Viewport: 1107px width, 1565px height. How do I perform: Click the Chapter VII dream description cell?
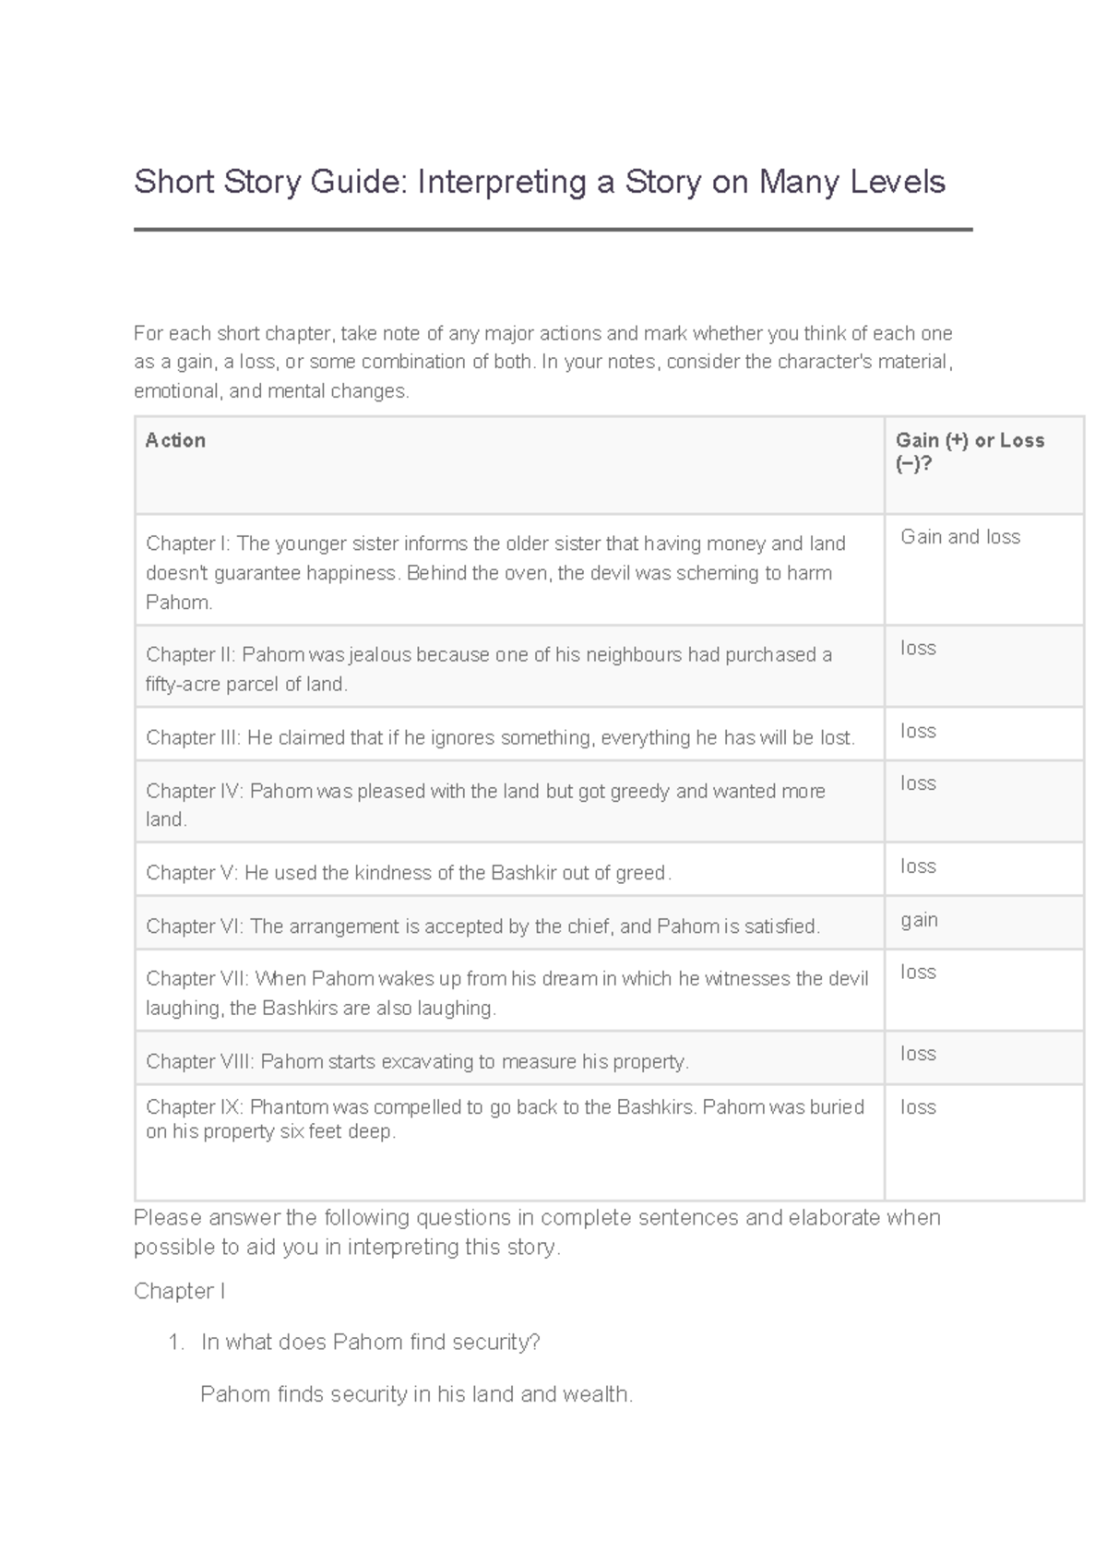point(506,993)
